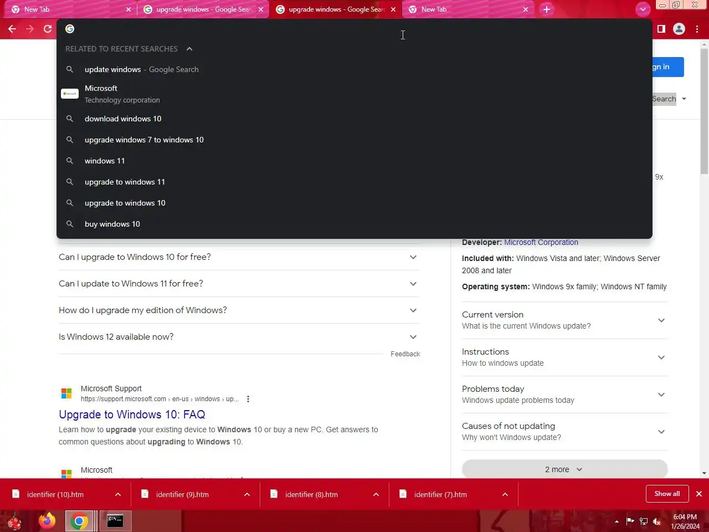The height and width of the screenshot is (532, 709).
Task: Pick 'upgrade to windows 11' suggestion
Action: (x=354, y=182)
